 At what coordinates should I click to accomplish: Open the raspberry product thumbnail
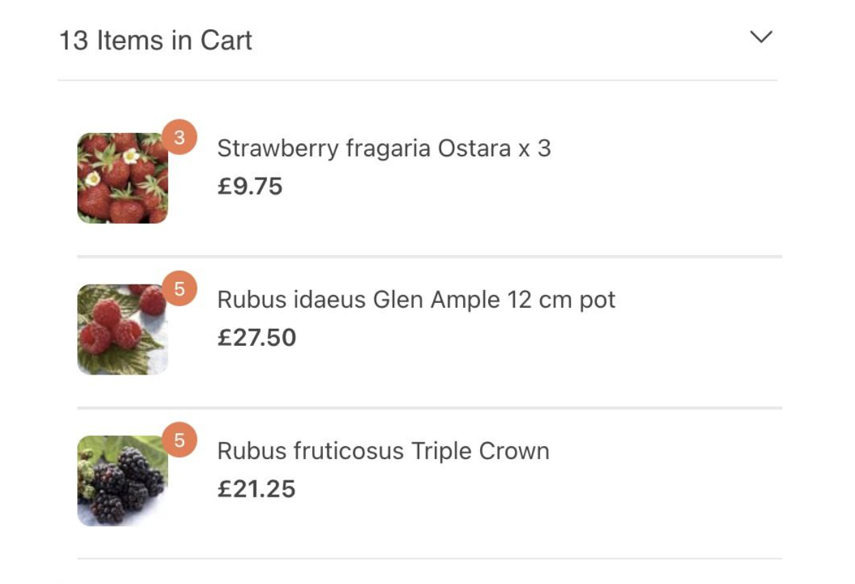[x=122, y=330]
